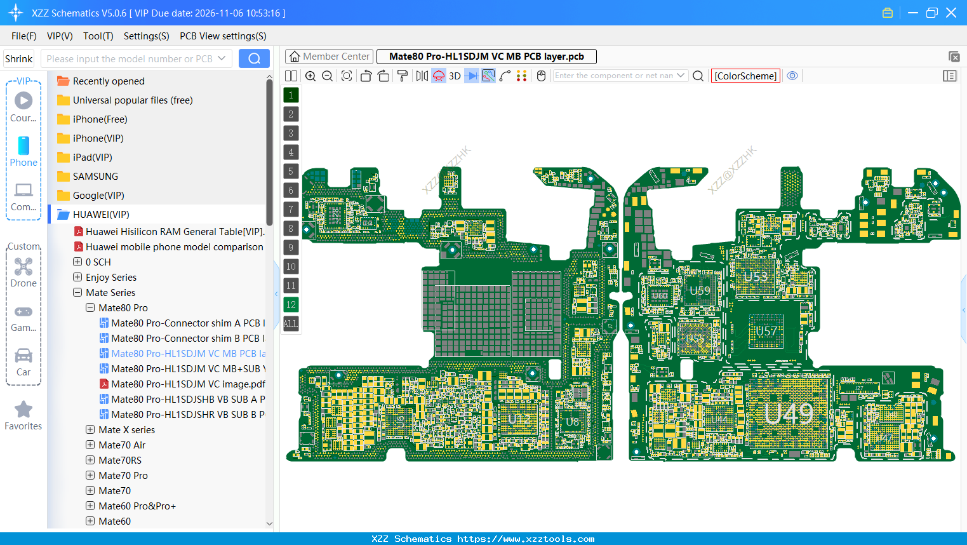Viewport: 967px width, 545px height.
Task: Open the ColorScheme selector
Action: (x=745, y=75)
